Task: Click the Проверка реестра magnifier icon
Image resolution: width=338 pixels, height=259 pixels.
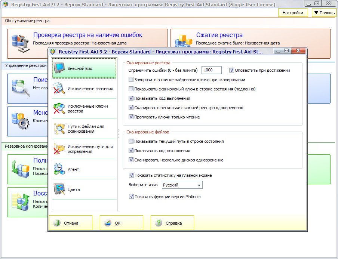Action: (x=19, y=41)
